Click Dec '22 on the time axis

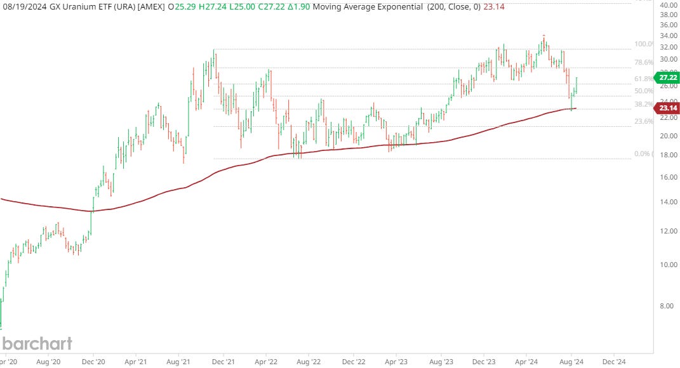[x=354, y=362]
